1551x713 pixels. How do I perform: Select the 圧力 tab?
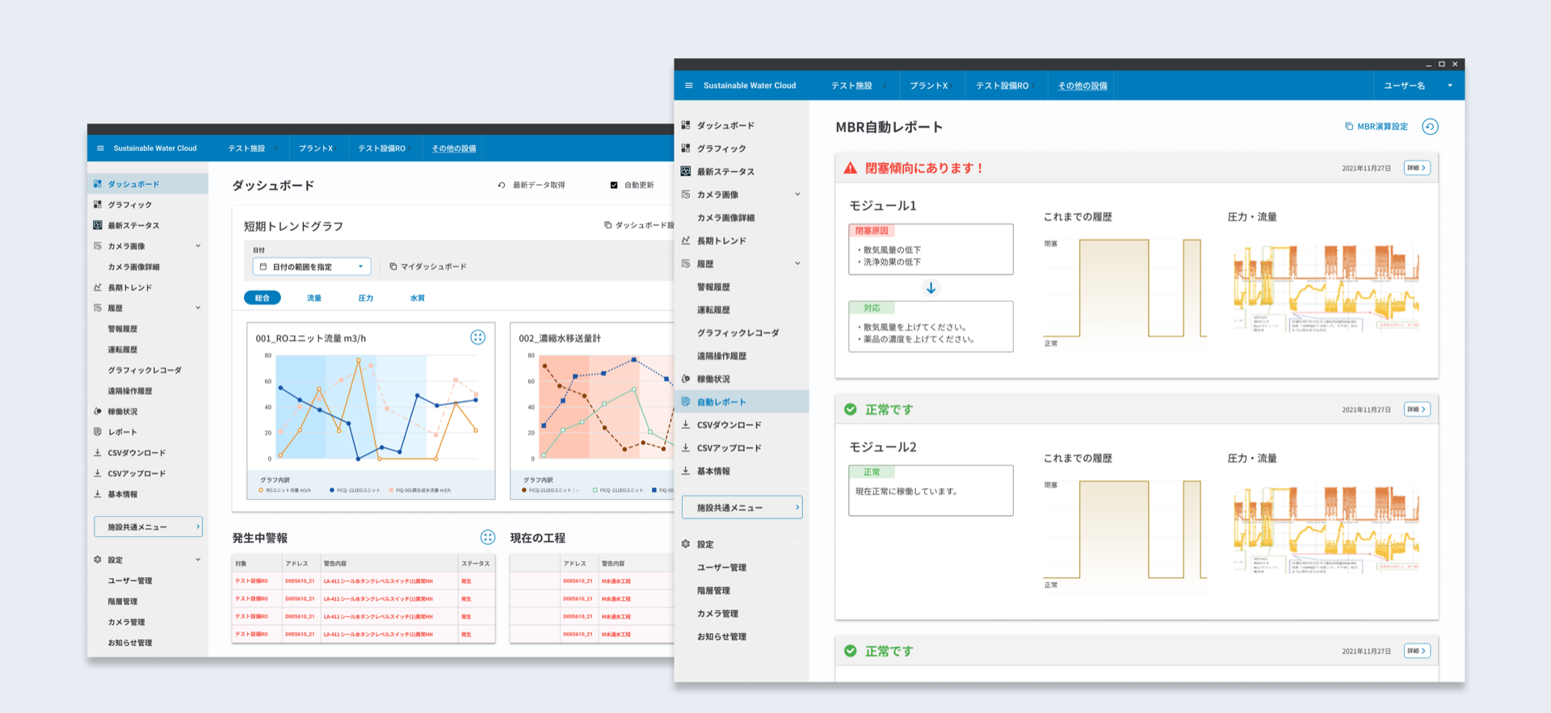pyautogui.click(x=365, y=298)
